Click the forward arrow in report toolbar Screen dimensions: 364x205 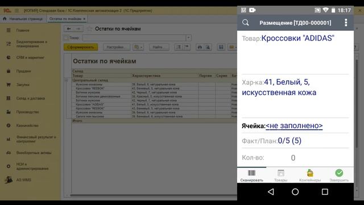tap(78, 29)
